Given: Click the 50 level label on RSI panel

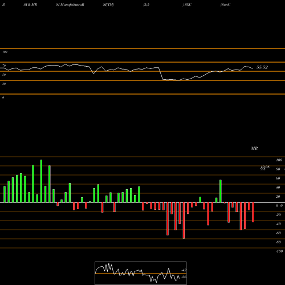Looking at the screenshot, I should [x=4, y=75].
